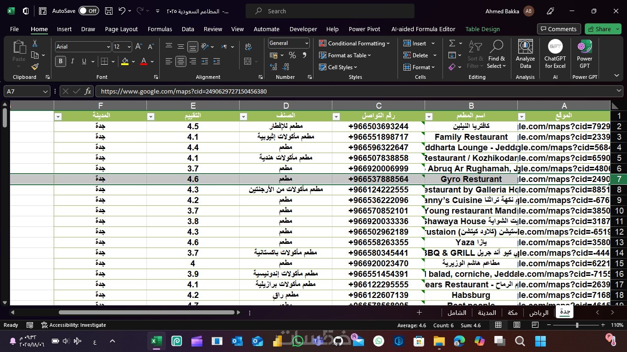Adjust the zoom slider in status bar
The image size is (627, 352).
pyautogui.click(x=577, y=325)
